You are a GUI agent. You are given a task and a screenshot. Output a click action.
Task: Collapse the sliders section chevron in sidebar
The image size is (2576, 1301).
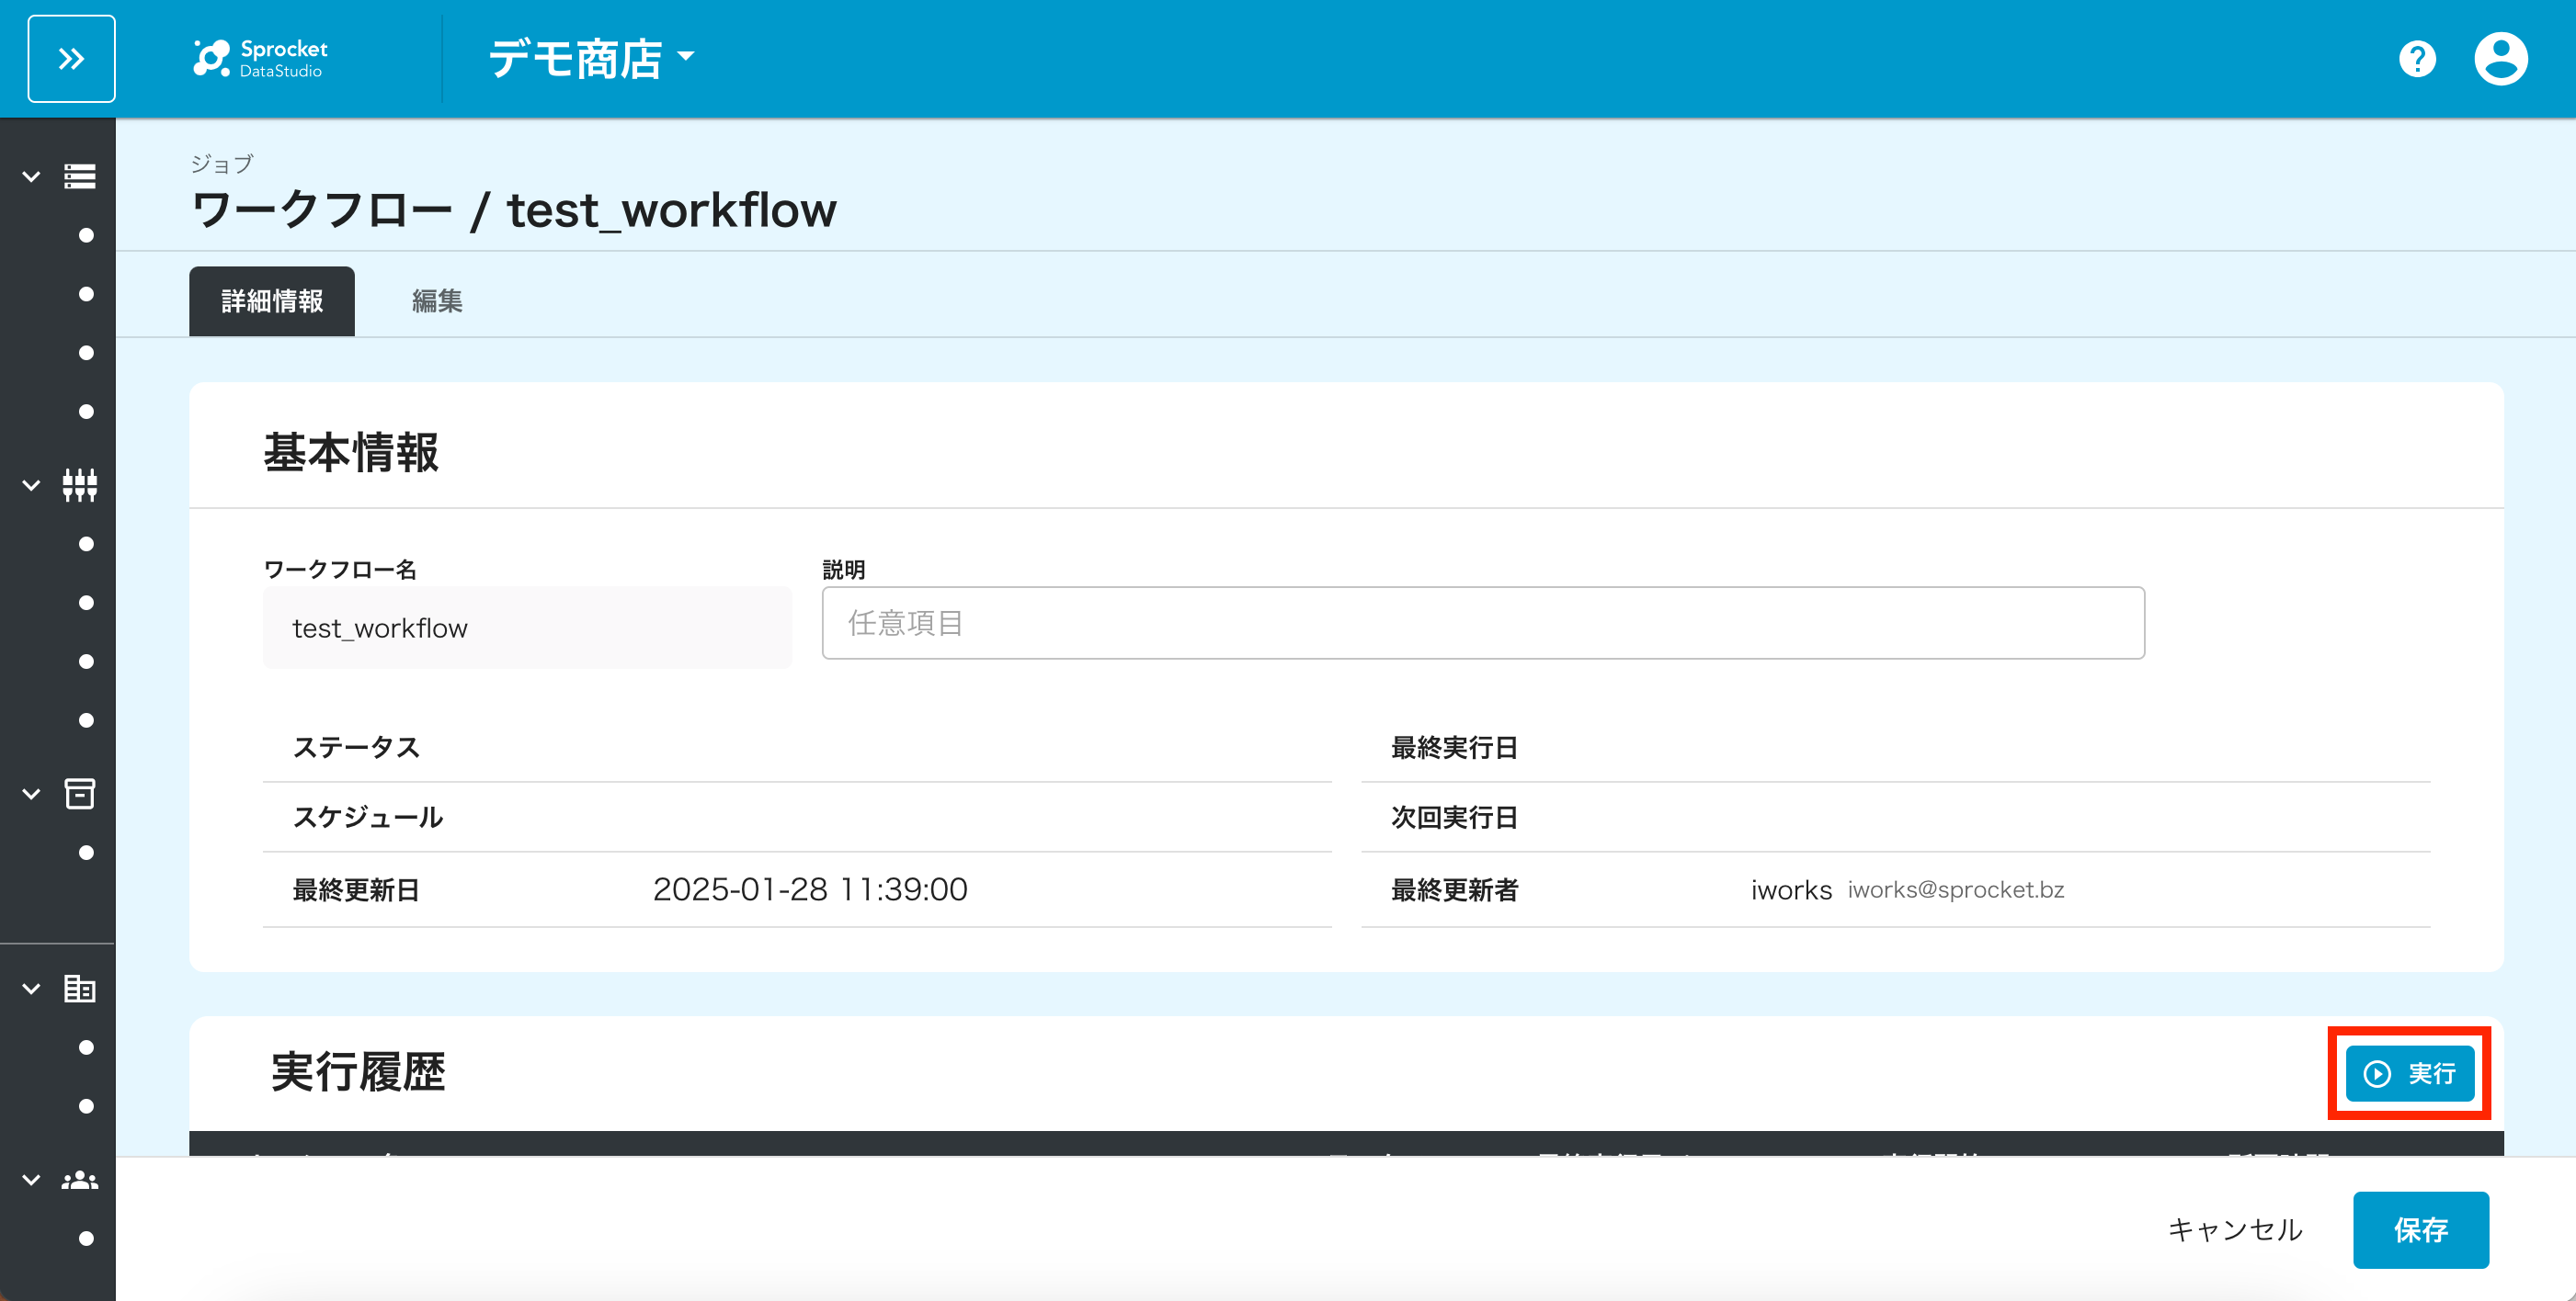pos(31,486)
